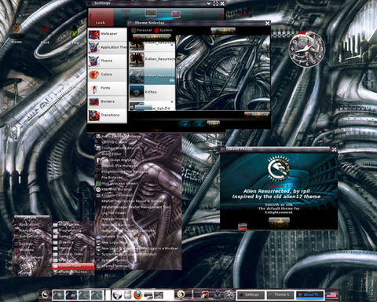
Task: Launch Firefox from the shelf
Action: pyautogui.click(x=137, y=295)
